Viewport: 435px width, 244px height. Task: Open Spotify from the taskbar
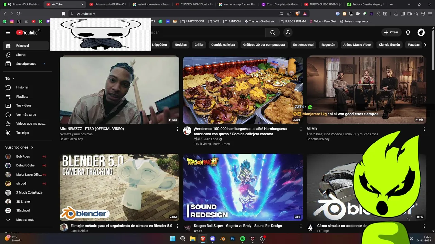pos(243,239)
